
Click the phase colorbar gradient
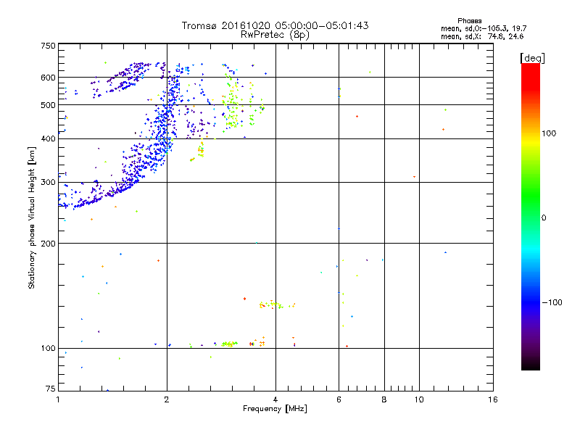[x=531, y=217]
